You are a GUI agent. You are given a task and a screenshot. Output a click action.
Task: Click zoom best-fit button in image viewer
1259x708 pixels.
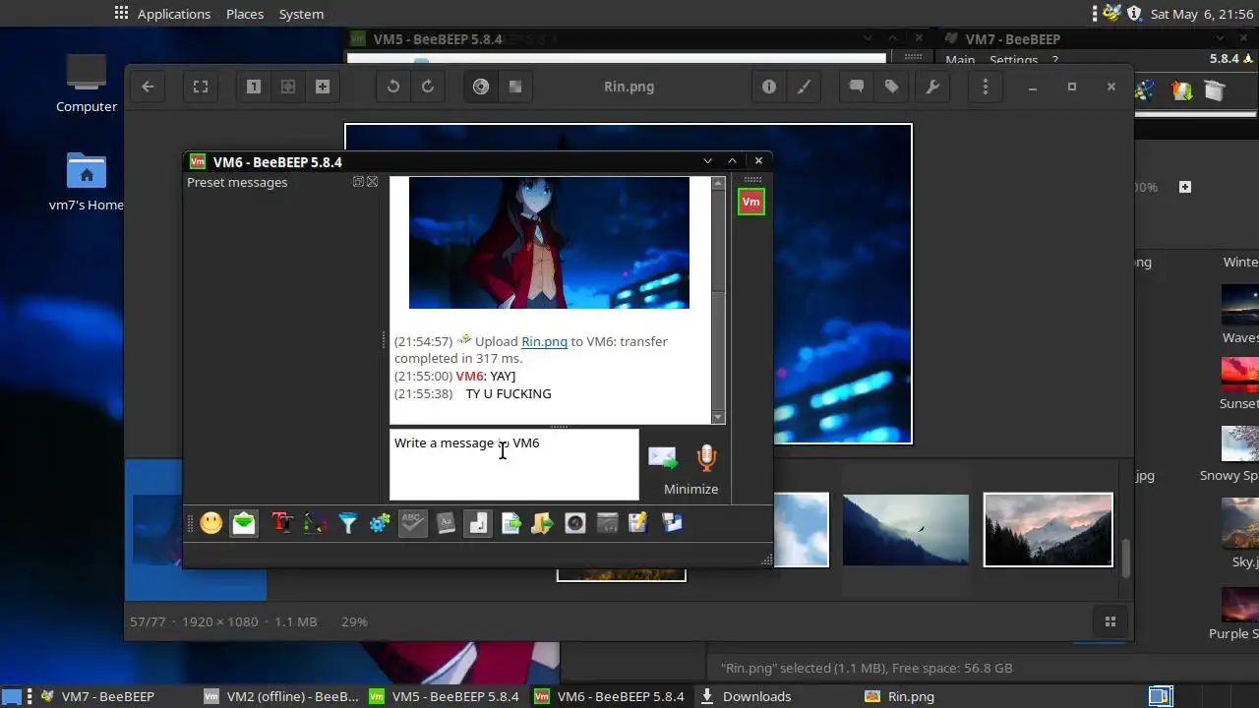pyautogui.click(x=288, y=87)
